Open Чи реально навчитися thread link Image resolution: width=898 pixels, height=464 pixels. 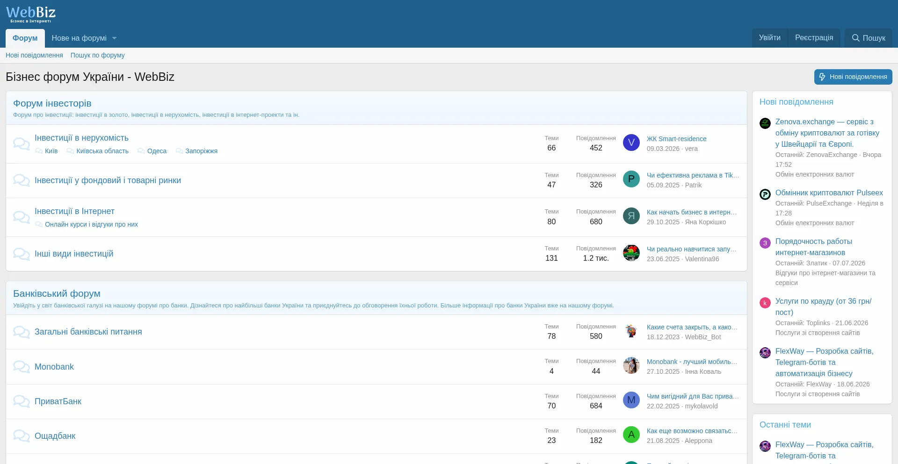(x=691, y=249)
